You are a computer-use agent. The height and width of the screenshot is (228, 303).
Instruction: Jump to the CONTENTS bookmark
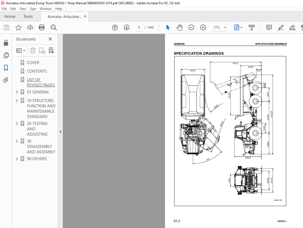click(37, 71)
